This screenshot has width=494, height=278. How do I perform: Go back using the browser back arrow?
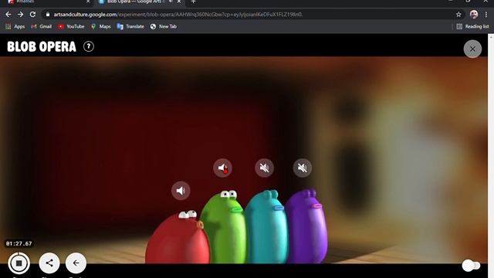(8, 15)
